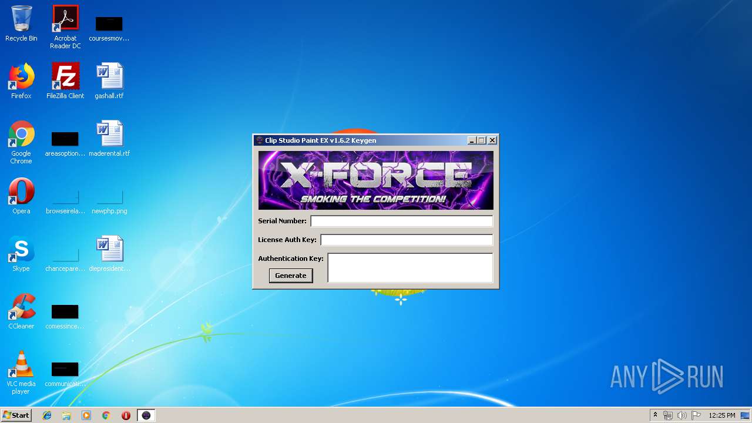Launch Opera from the taskbar

pyautogui.click(x=126, y=415)
